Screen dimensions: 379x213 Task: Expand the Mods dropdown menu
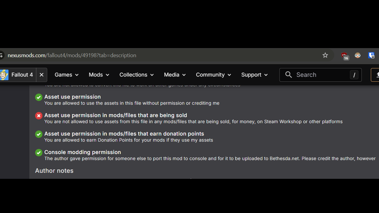(99, 75)
